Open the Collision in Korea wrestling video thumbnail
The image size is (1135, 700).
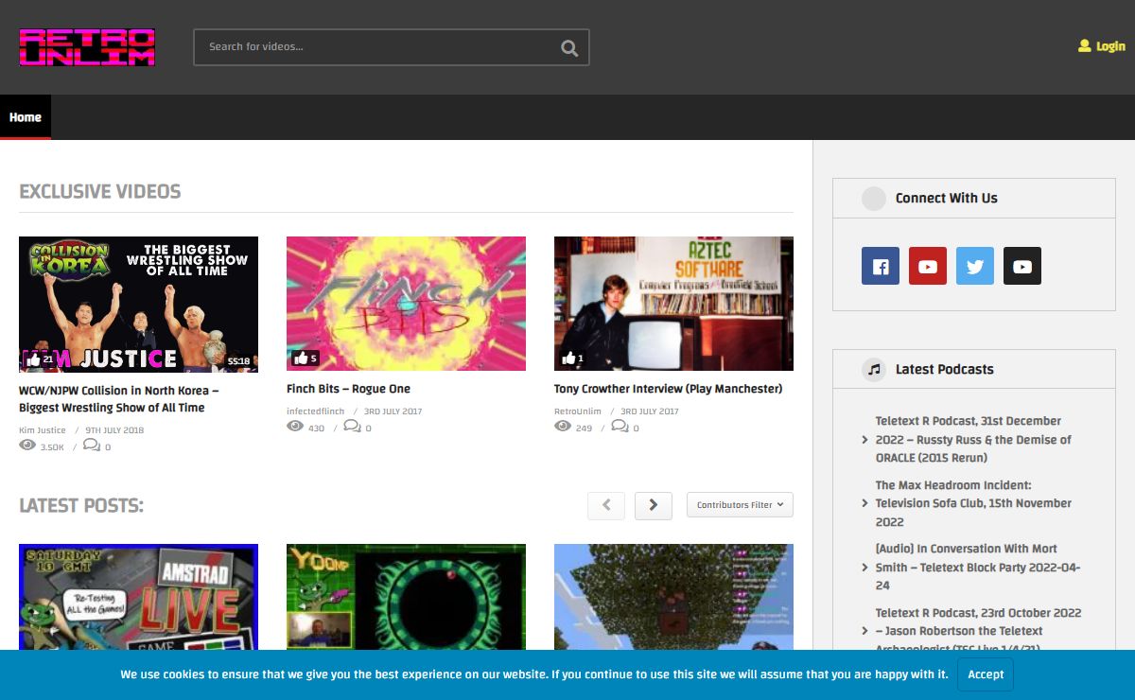click(x=138, y=304)
